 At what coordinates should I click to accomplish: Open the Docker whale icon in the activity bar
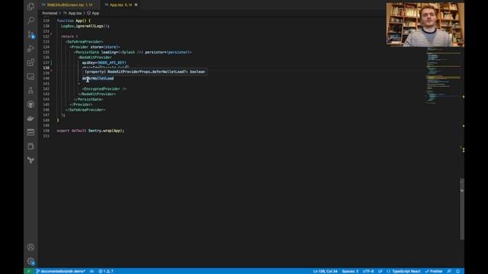(x=30, y=119)
